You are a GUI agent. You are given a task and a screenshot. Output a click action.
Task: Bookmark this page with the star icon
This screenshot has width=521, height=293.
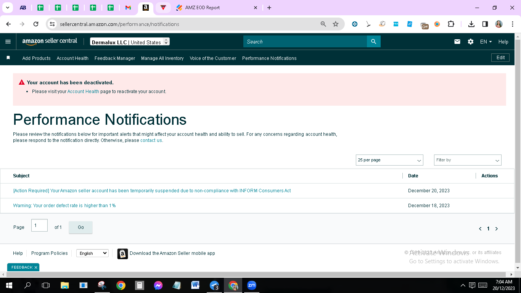336,24
